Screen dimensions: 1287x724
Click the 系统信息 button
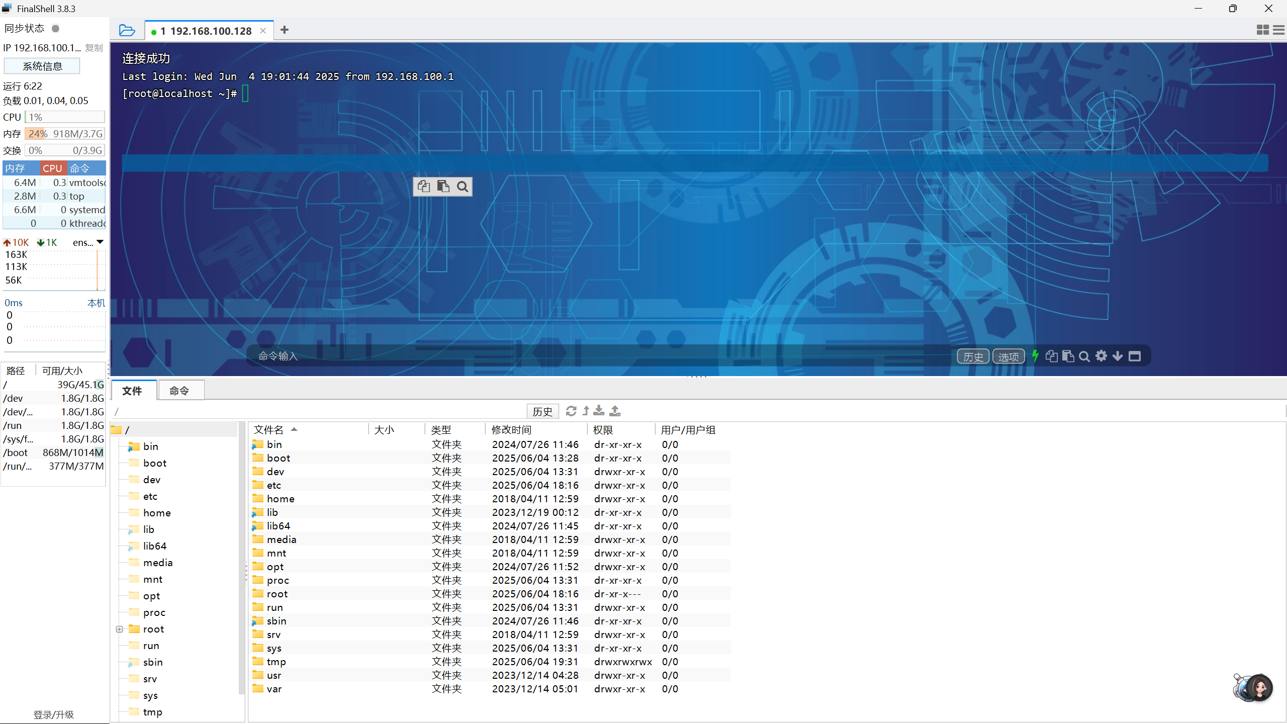(x=42, y=66)
